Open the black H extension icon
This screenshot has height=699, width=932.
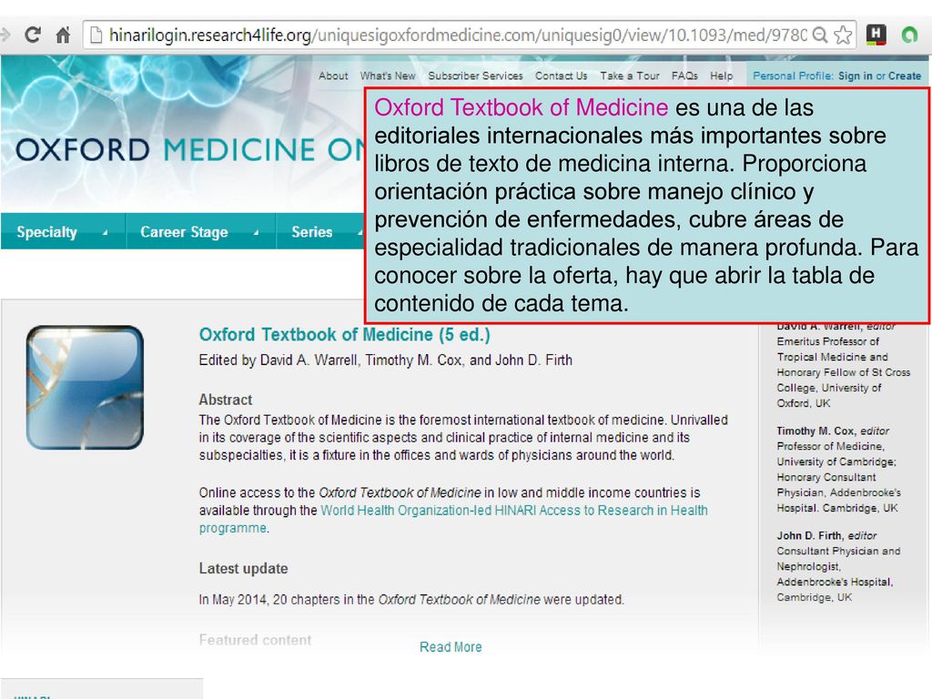(x=876, y=35)
